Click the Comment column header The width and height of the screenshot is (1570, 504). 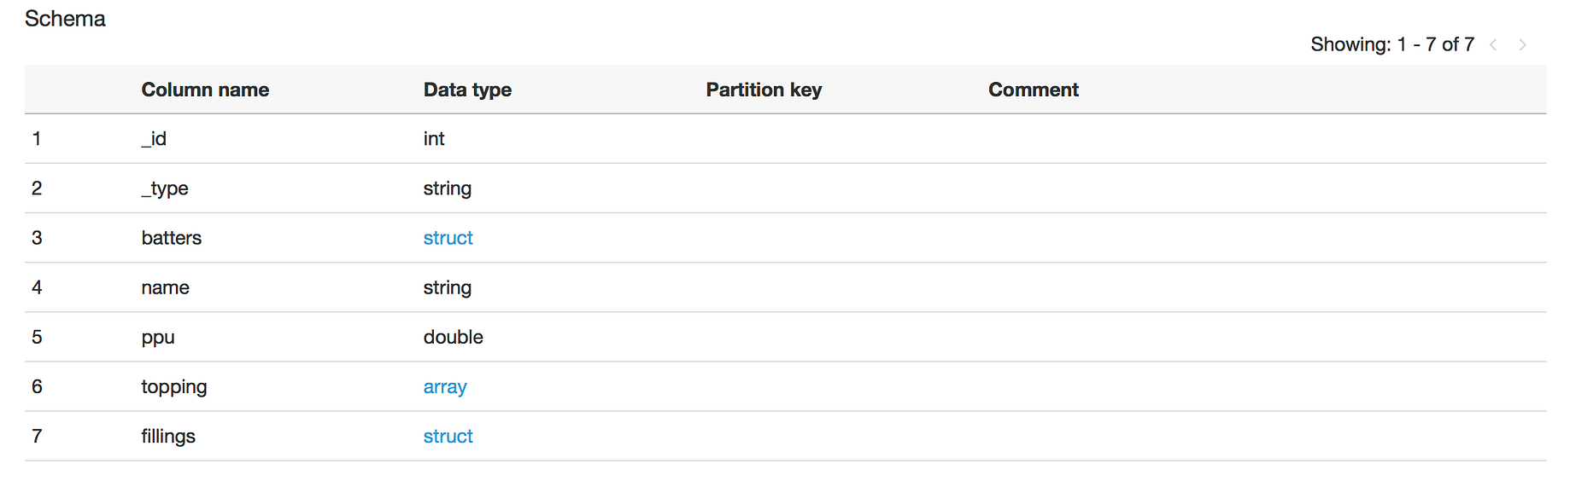[1034, 90]
